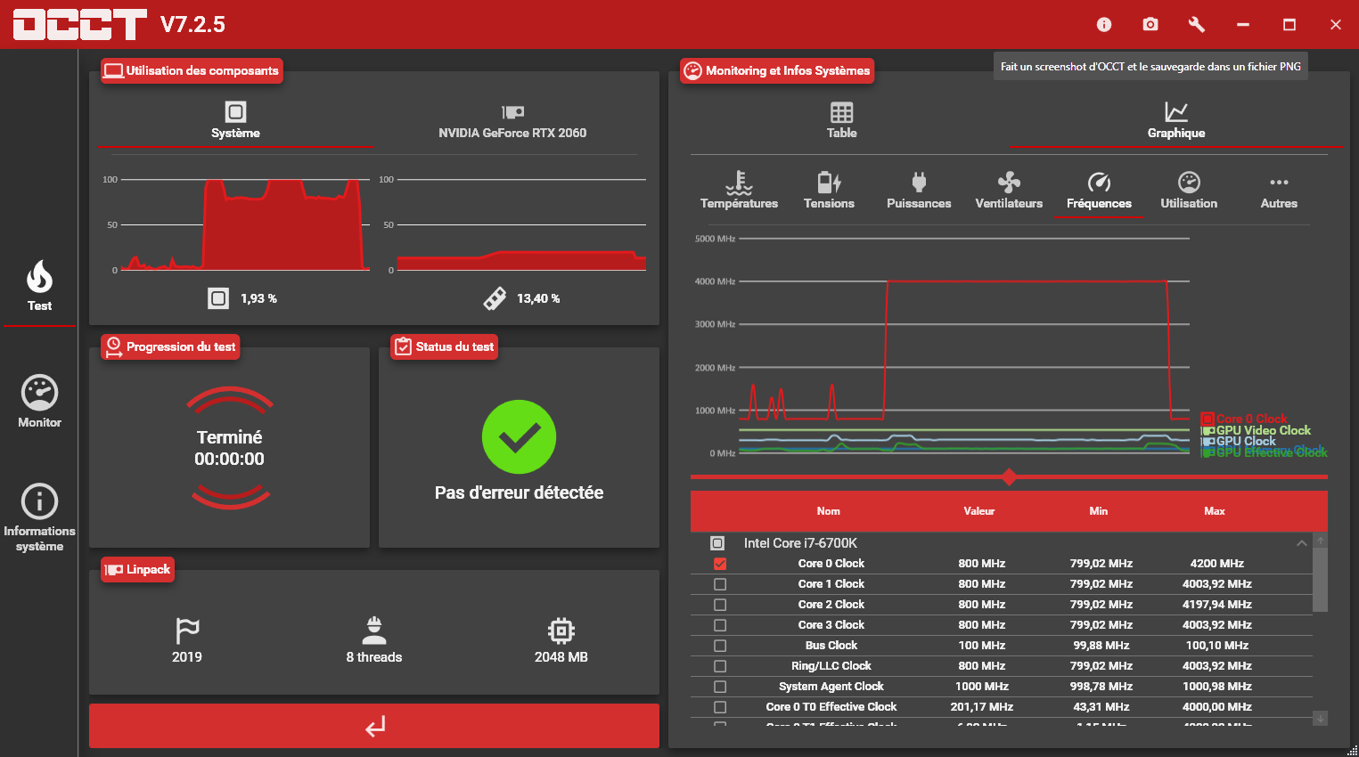Image resolution: width=1359 pixels, height=757 pixels.
Task: Click the 8 threads worker icon
Action: (374, 630)
